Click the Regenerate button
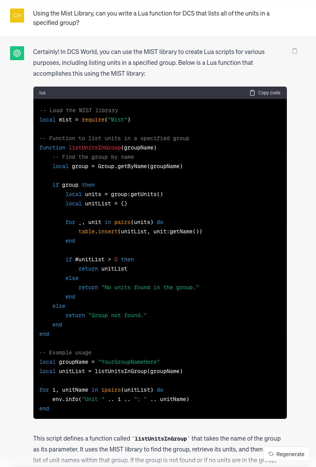 [286, 454]
